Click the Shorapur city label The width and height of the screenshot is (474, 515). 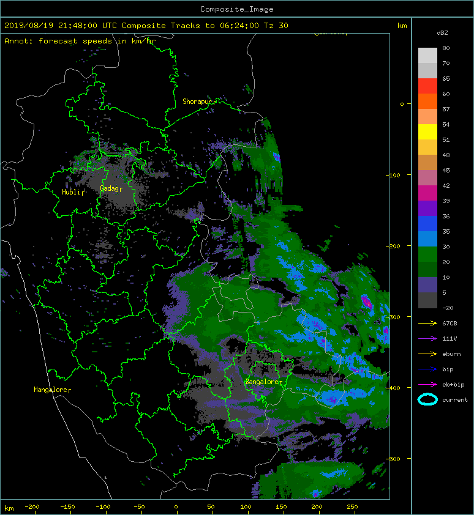click(x=198, y=102)
